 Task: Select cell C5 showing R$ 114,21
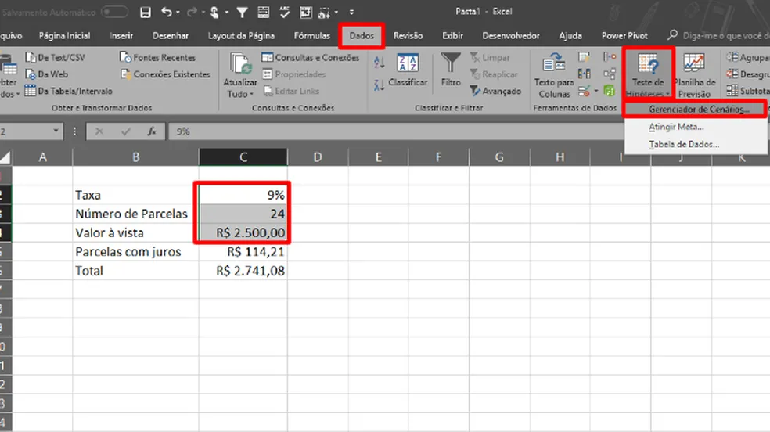point(243,251)
